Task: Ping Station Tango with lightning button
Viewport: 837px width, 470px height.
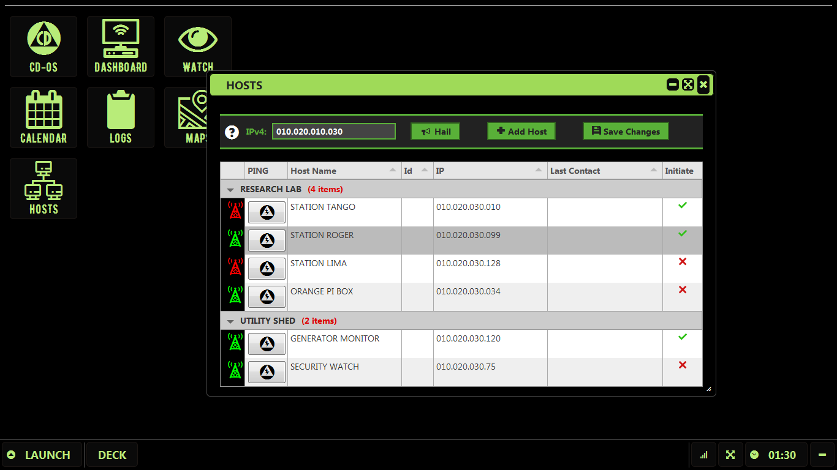Action: point(267,212)
